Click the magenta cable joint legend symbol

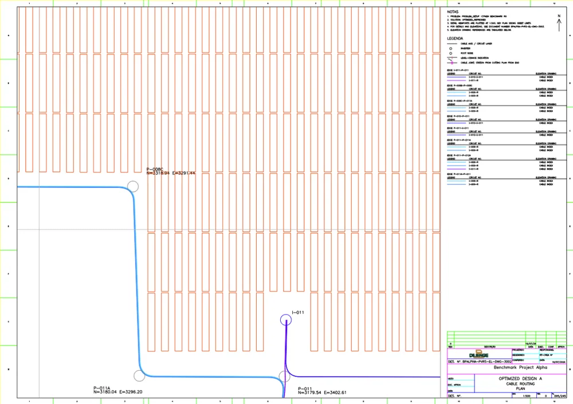click(452, 63)
